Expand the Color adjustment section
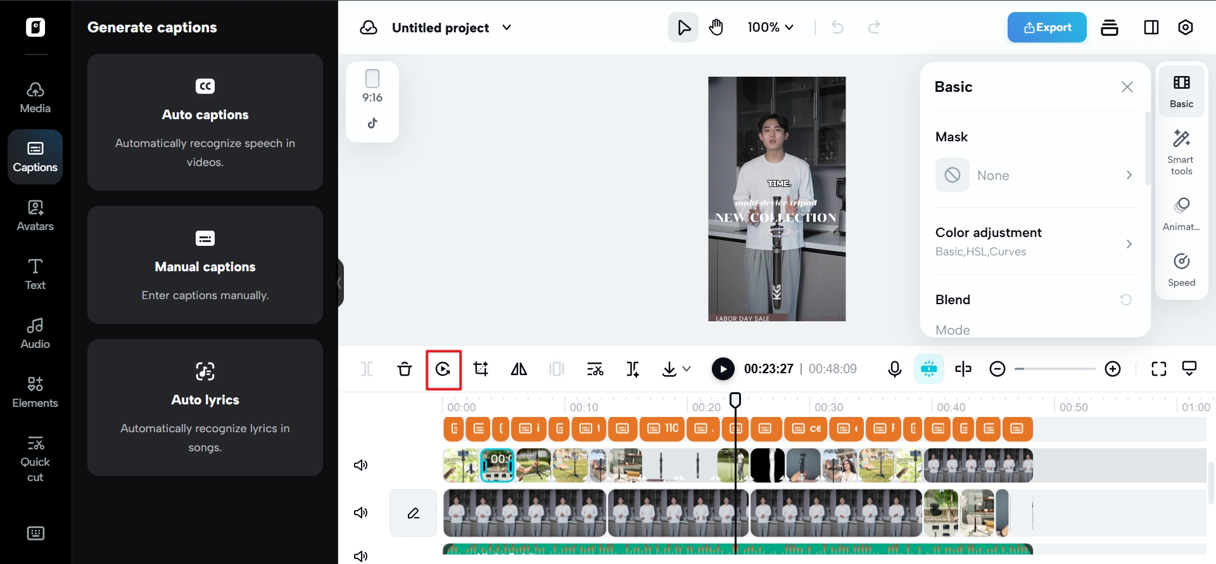The width and height of the screenshot is (1216, 564). tap(1034, 241)
